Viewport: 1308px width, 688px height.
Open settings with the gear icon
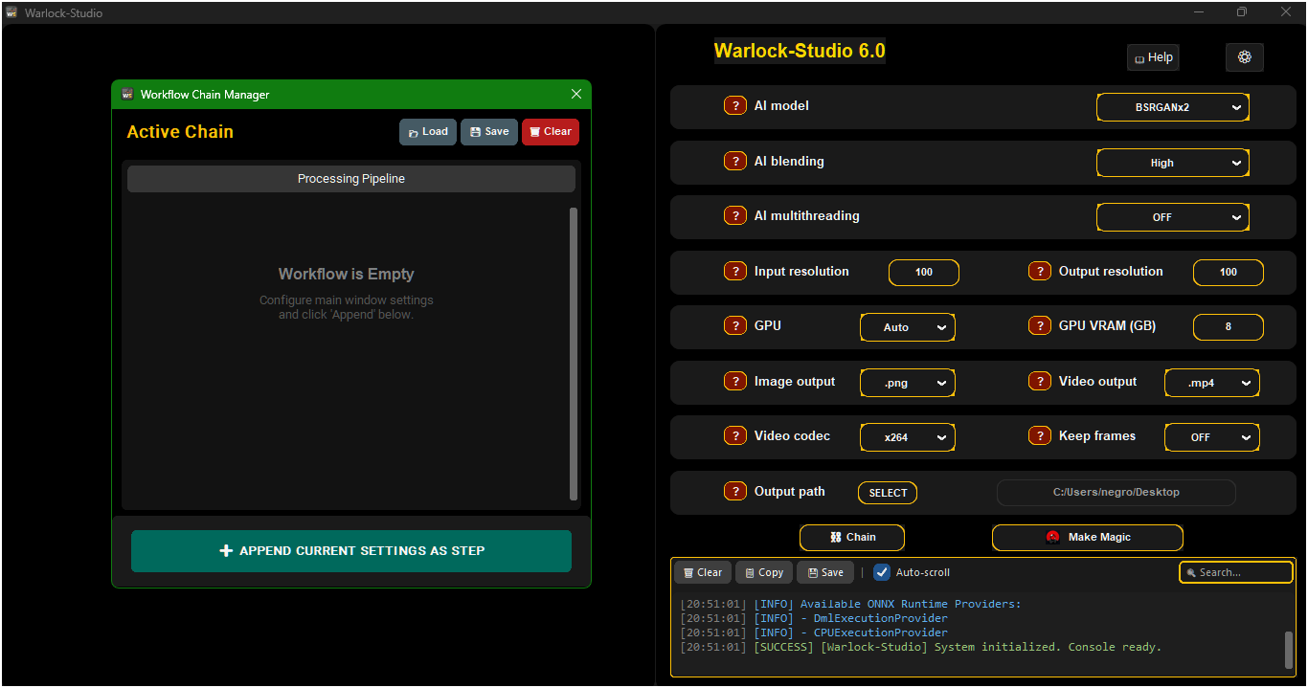coord(1245,57)
